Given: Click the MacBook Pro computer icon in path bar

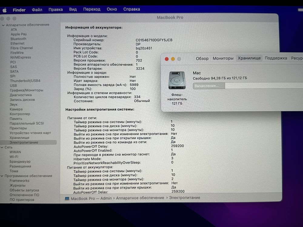Looking at the screenshot, I should (67, 199).
